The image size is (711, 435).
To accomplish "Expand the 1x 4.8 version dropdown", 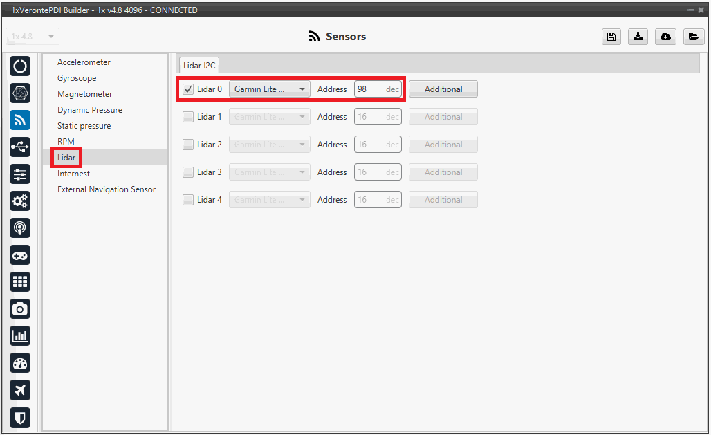I will coord(33,37).
